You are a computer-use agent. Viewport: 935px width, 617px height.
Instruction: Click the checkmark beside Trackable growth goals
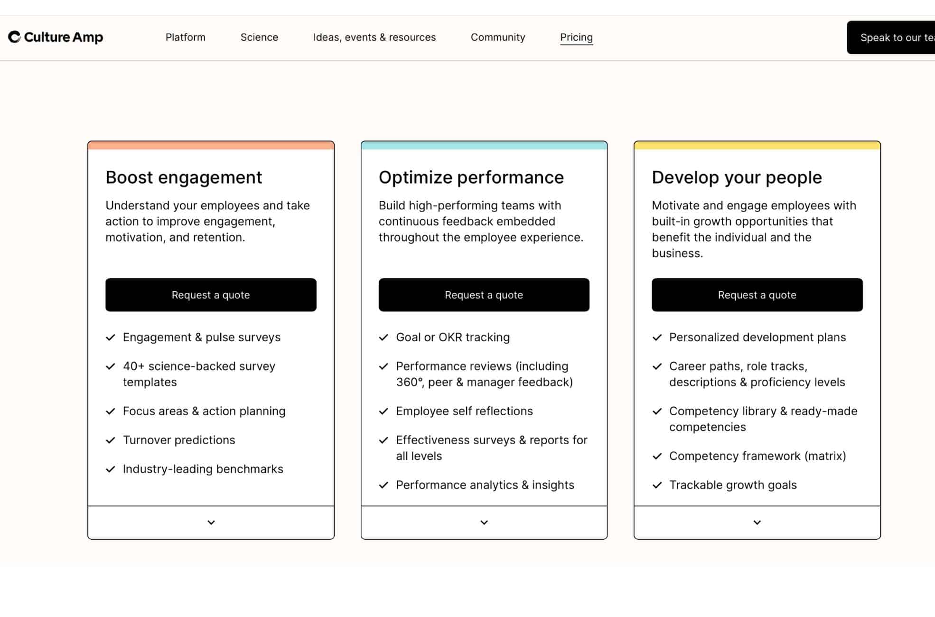(x=657, y=485)
